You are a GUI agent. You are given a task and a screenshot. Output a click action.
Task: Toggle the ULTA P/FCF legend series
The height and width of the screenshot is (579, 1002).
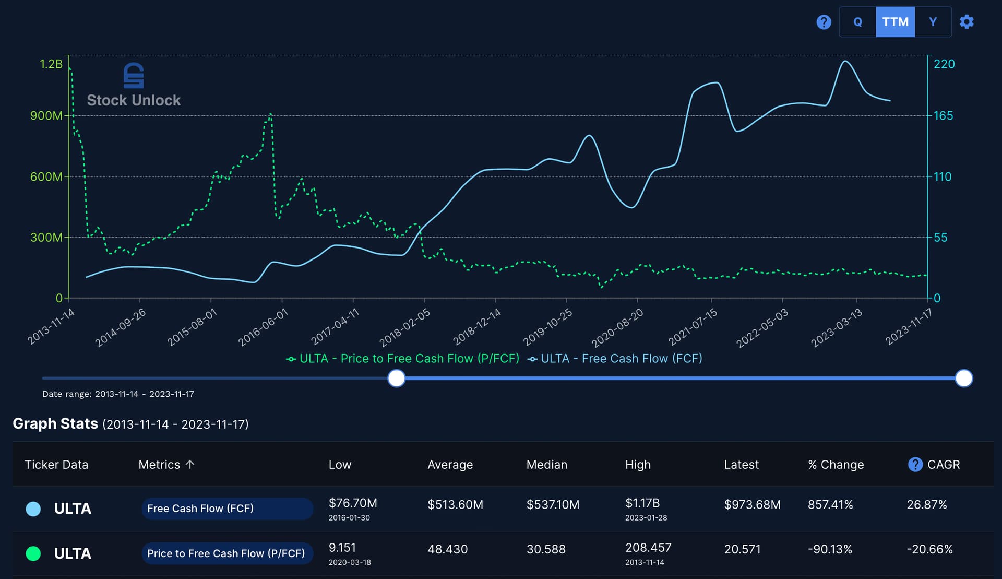pos(402,359)
